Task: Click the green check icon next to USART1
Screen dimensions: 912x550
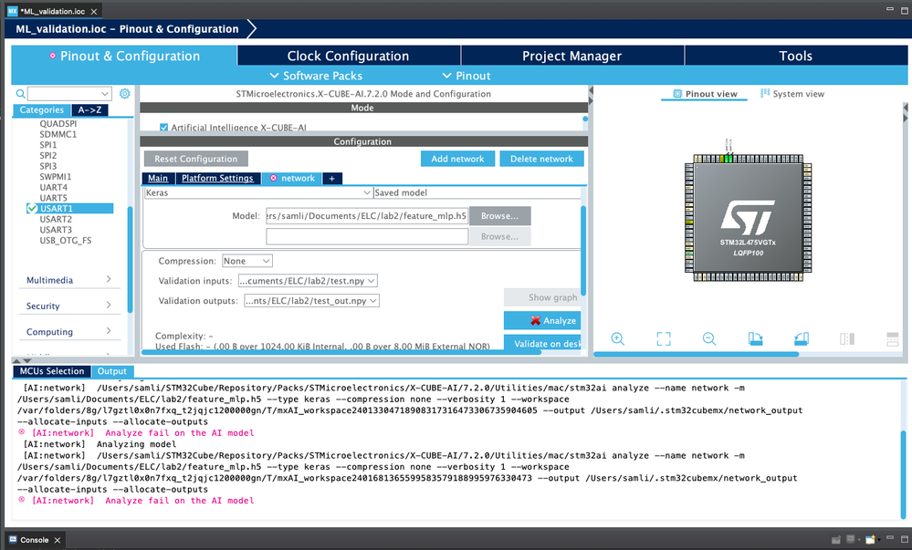Action: pyautogui.click(x=32, y=208)
